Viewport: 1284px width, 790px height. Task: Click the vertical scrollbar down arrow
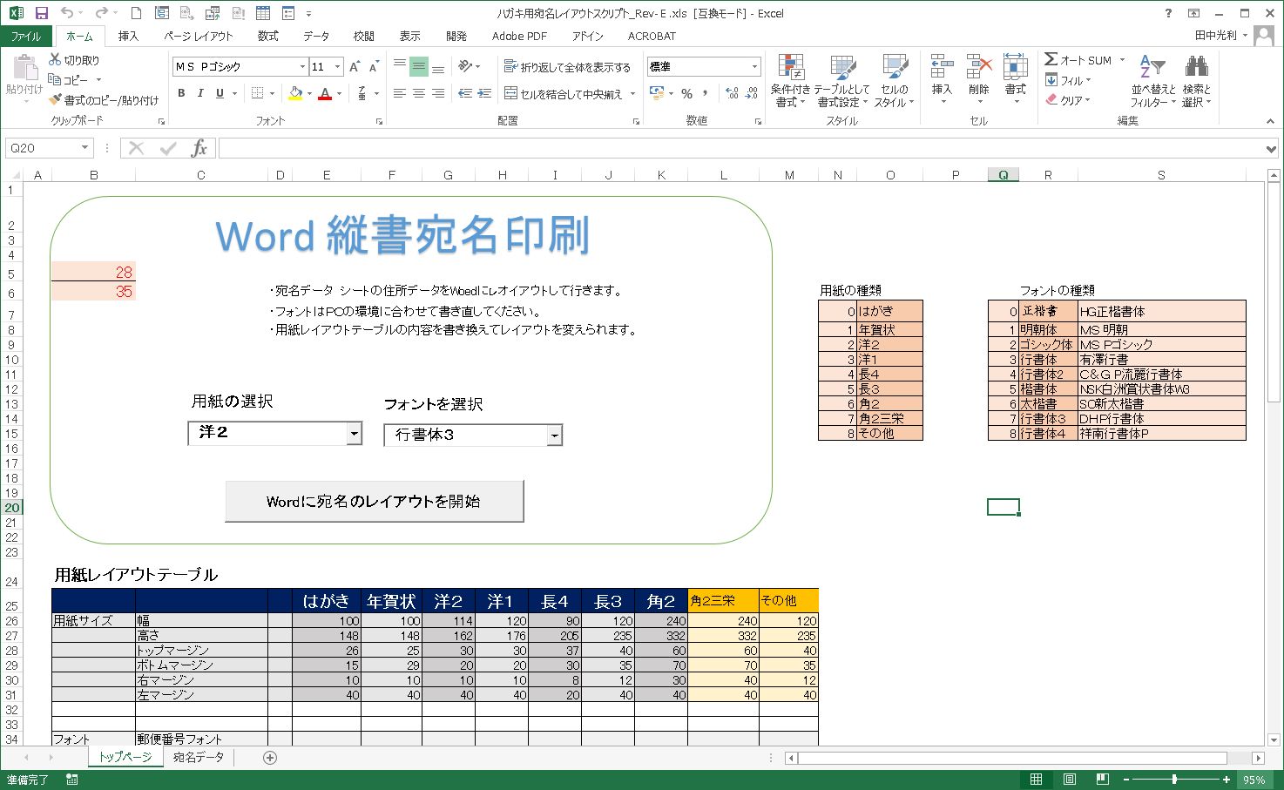click(1273, 739)
